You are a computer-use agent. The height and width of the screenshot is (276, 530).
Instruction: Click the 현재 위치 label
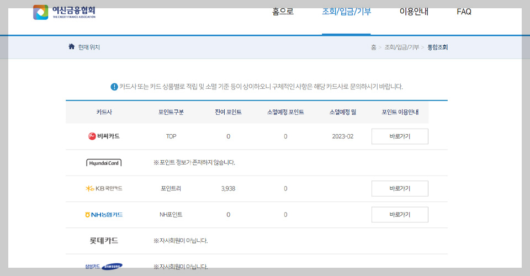89,47
